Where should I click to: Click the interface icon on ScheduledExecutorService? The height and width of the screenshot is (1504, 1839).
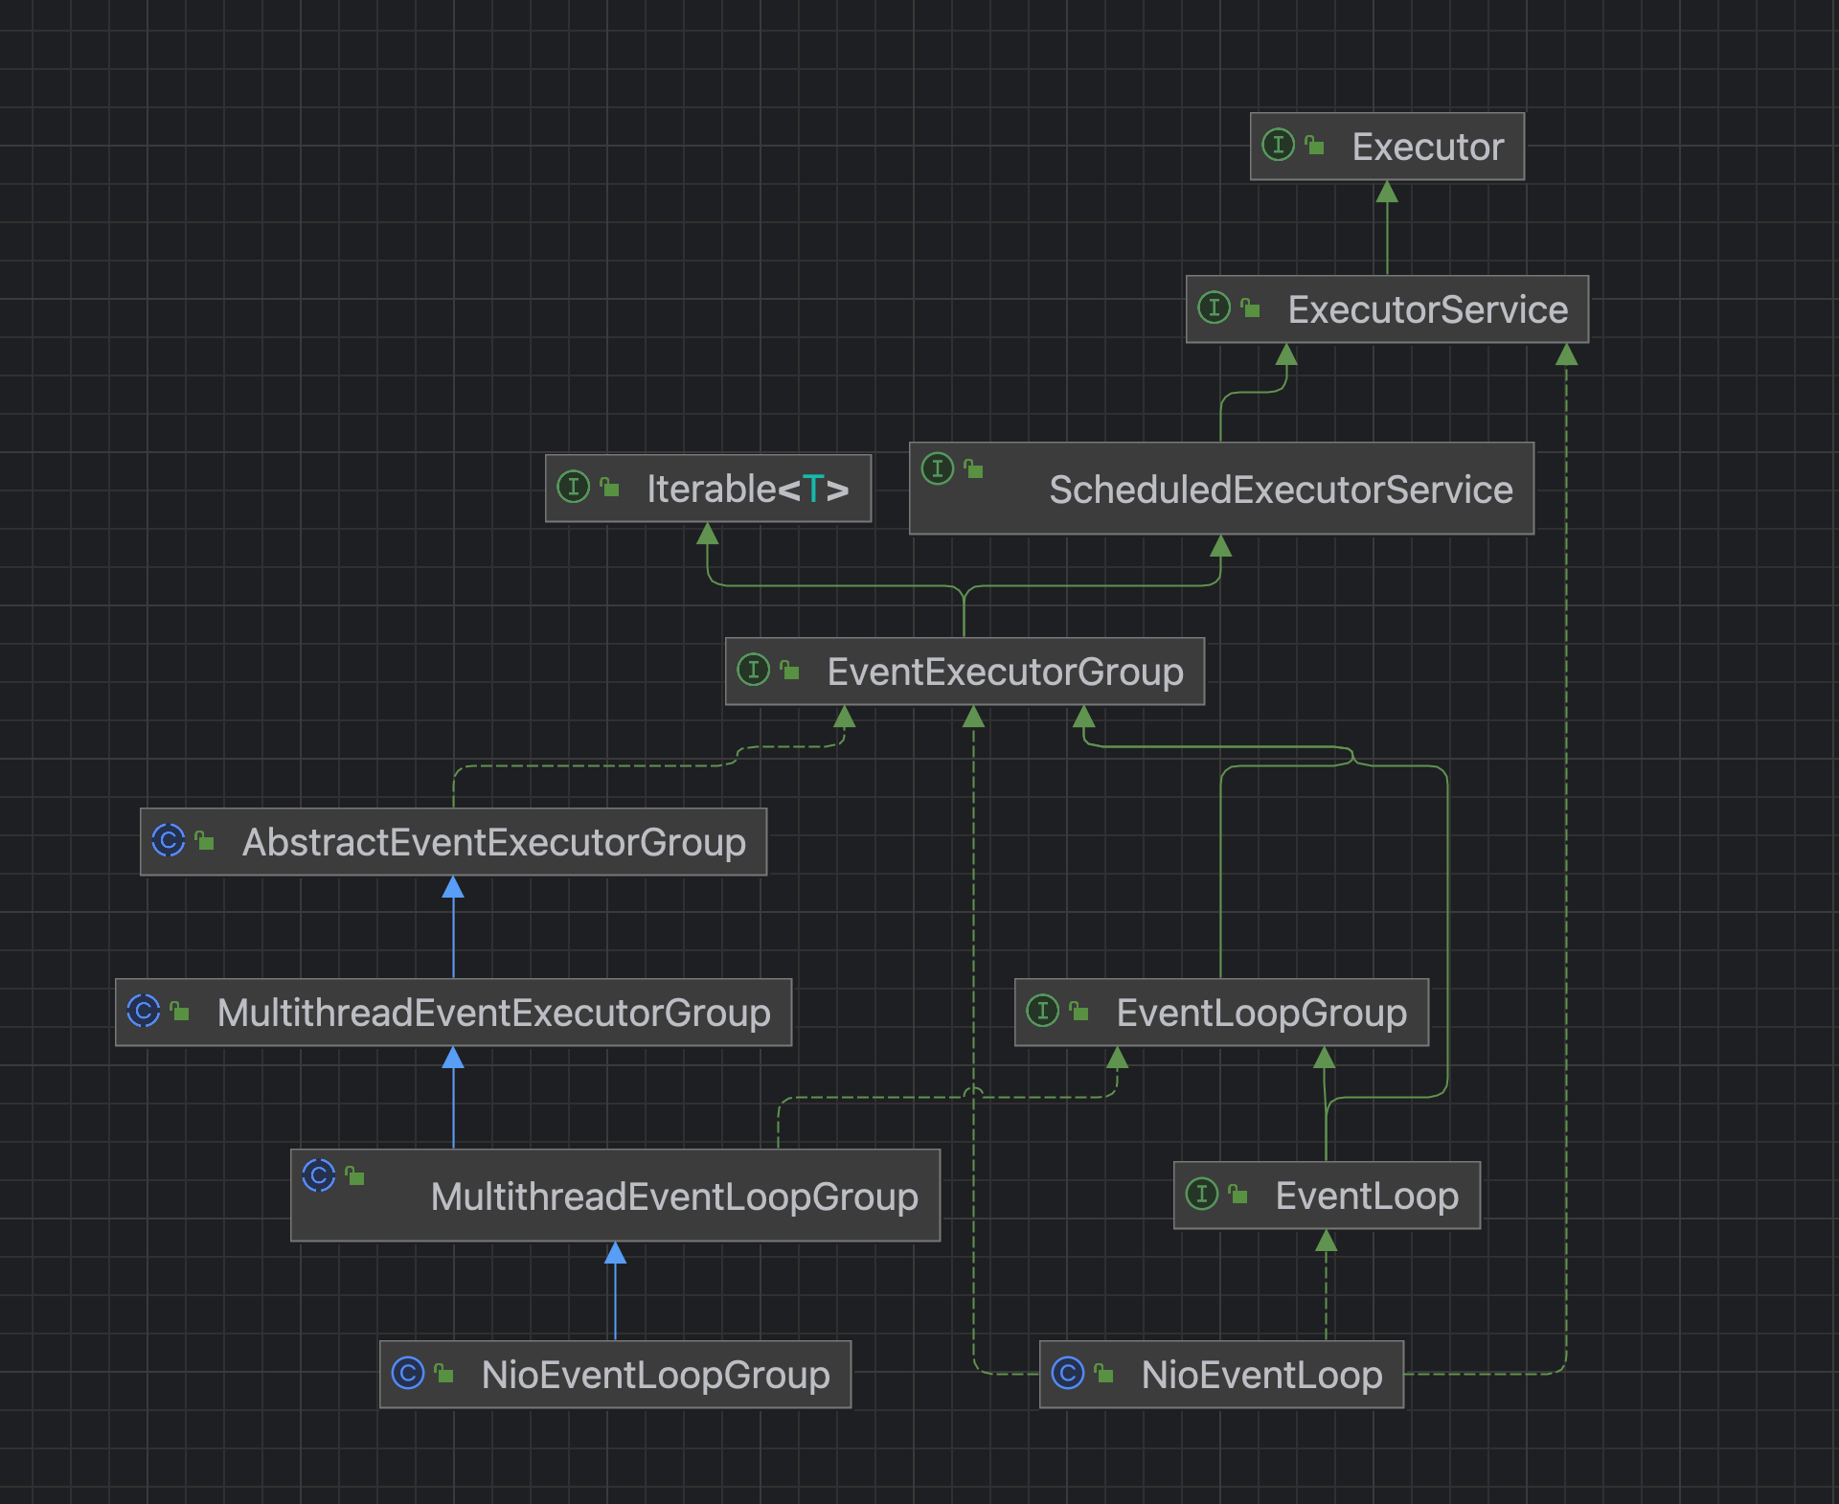(x=937, y=469)
